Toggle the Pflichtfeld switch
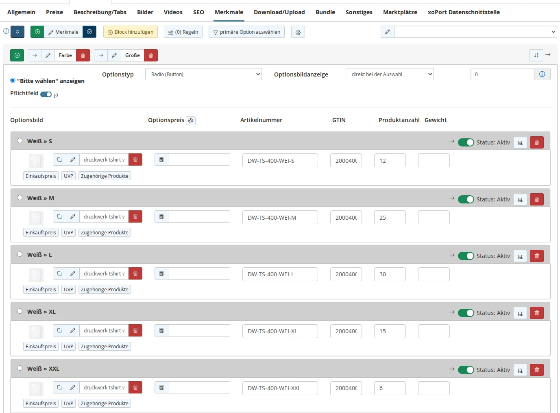The height and width of the screenshot is (413, 560). click(x=46, y=94)
